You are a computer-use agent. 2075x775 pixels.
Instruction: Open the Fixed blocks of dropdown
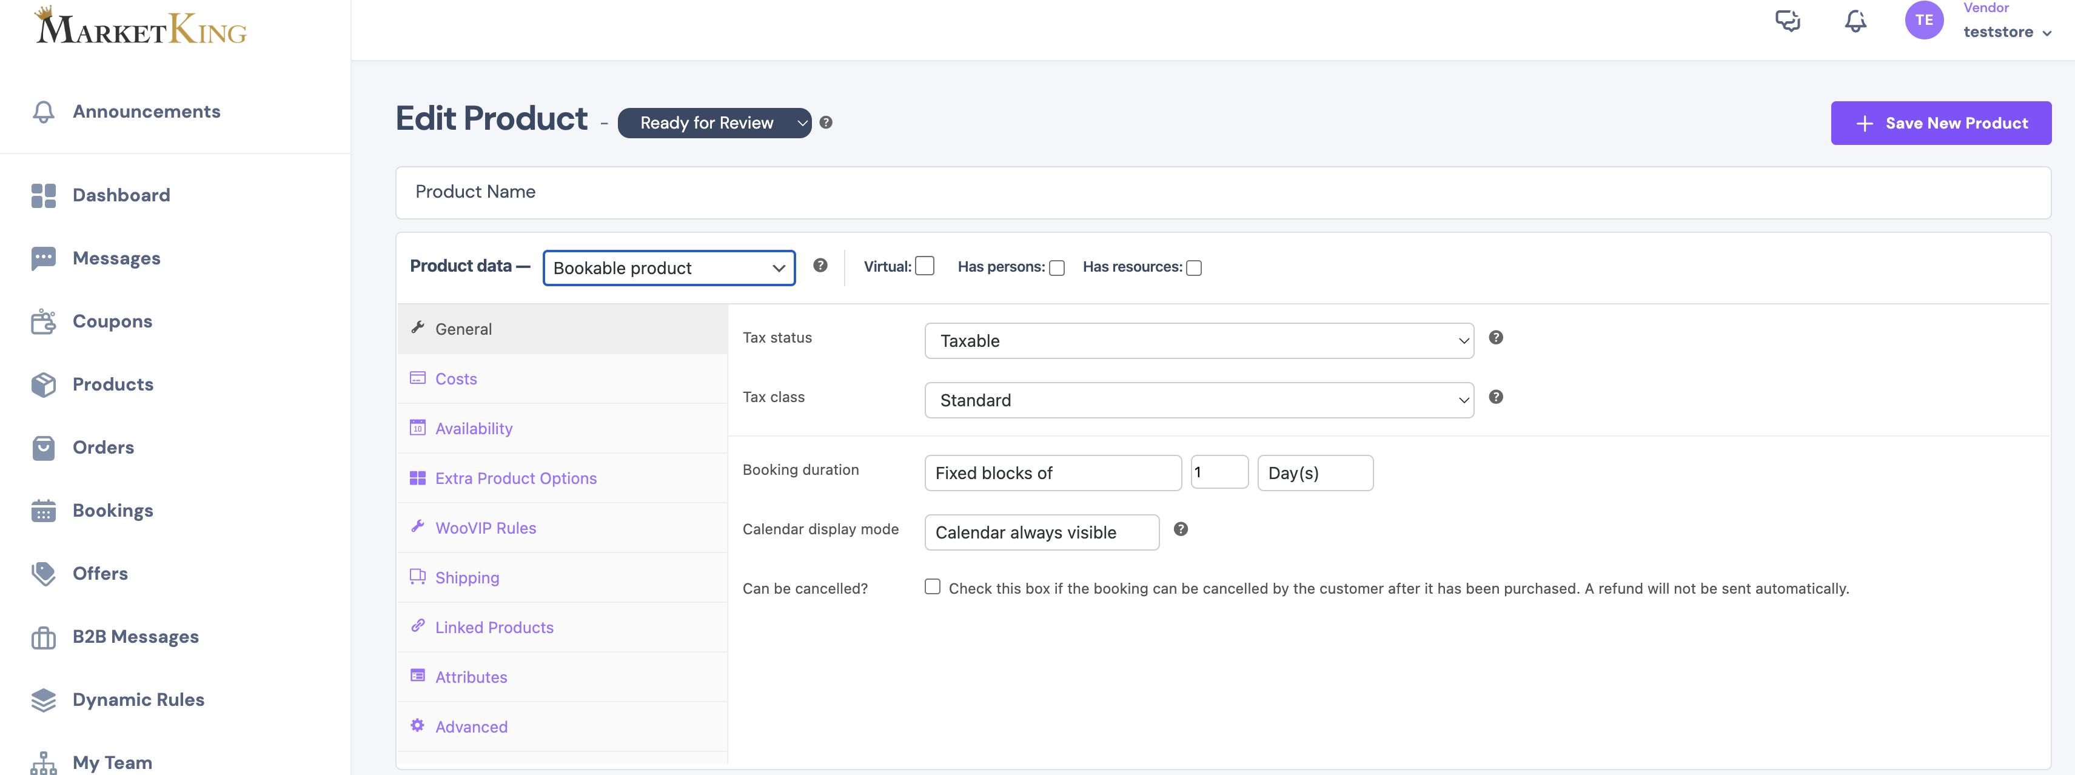(1053, 473)
